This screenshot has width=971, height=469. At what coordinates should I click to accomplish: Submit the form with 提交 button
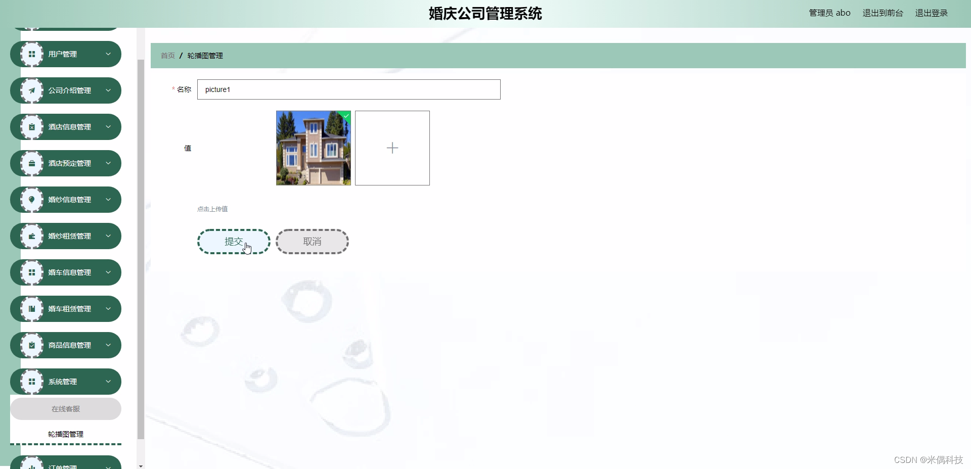click(x=233, y=242)
